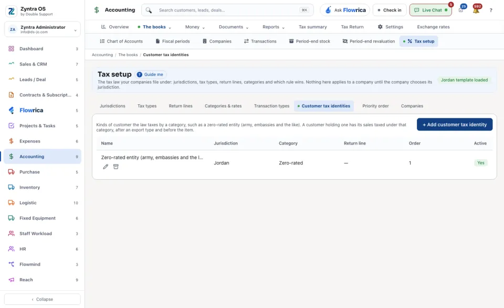The height and width of the screenshot is (308, 504).
Task: Click the HR people sidebar icon
Action: click(x=11, y=249)
